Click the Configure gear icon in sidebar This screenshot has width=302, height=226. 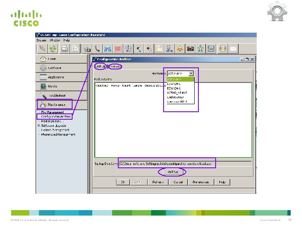(x=43, y=68)
